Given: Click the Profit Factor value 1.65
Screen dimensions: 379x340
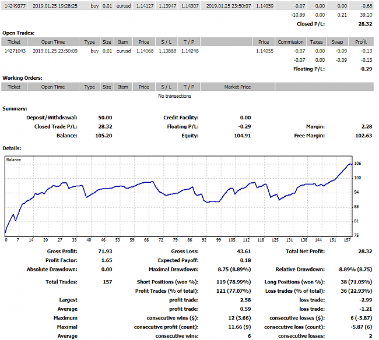Looking at the screenshot, I should click(107, 260).
